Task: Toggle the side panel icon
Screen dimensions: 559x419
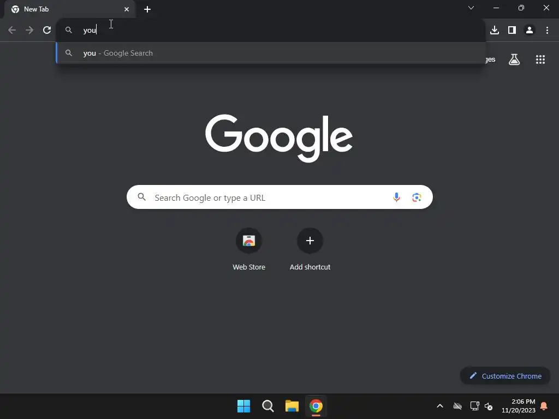Action: click(x=512, y=30)
